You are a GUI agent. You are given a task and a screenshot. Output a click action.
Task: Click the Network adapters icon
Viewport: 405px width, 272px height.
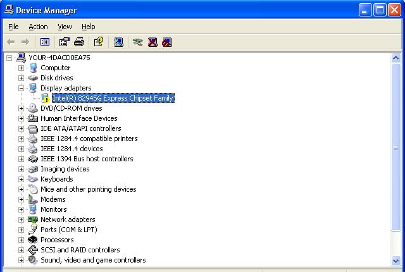point(33,219)
